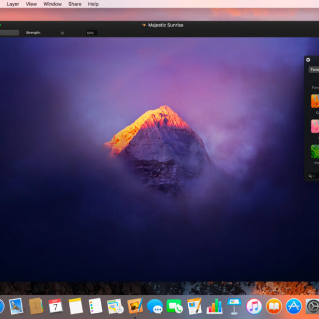Image resolution: width=319 pixels, height=319 pixels.
Task: Open App Store from the Dock
Action: (294, 306)
